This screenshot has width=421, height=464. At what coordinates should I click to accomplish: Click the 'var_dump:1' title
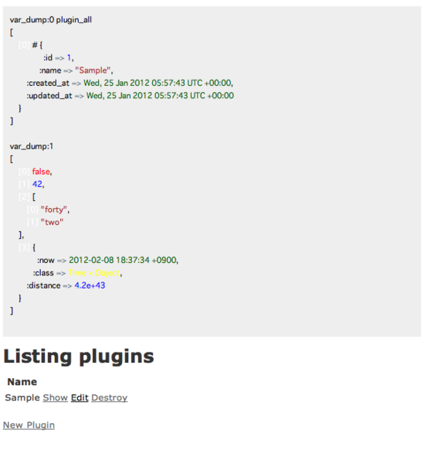pyautogui.click(x=32, y=146)
